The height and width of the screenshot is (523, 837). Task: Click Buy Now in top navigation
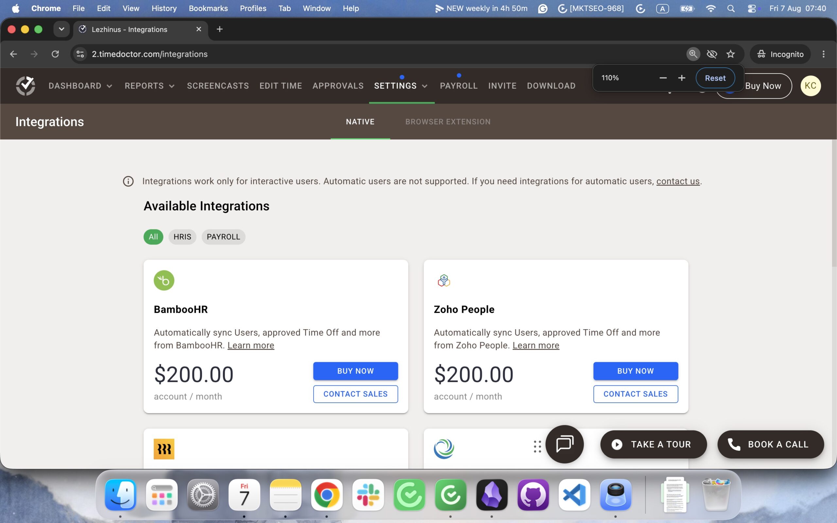763,86
